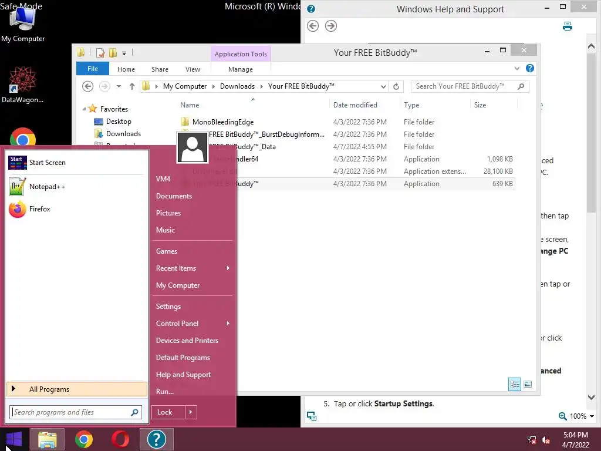Select Downloads under Favorites

click(x=123, y=133)
